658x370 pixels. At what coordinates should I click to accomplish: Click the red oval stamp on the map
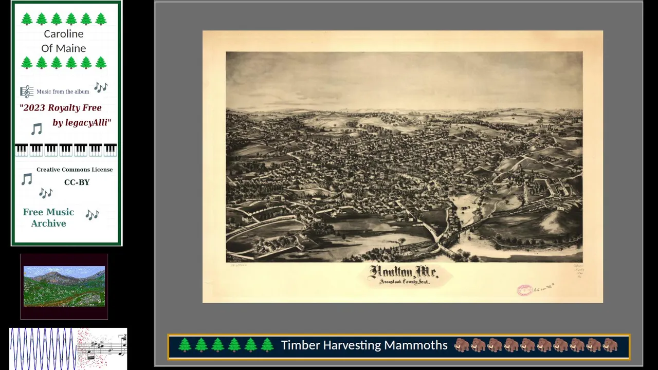(524, 290)
